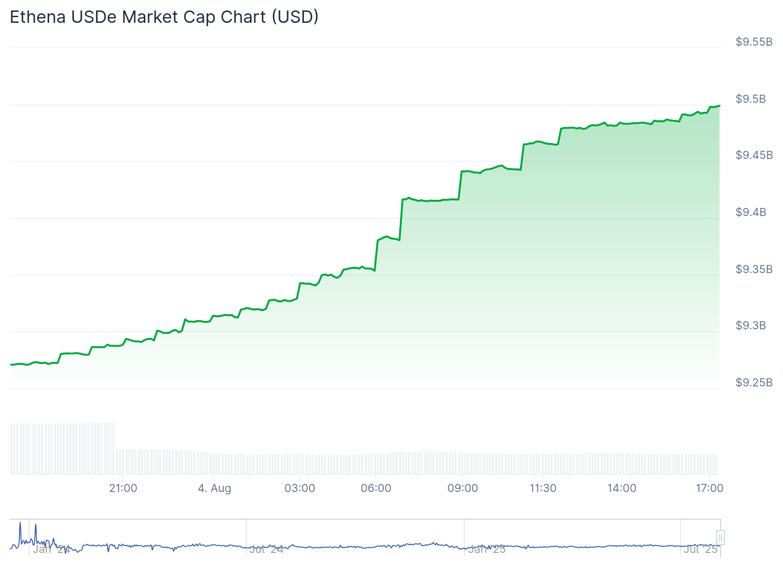Click the Jan '25 label in navigator

tap(486, 549)
